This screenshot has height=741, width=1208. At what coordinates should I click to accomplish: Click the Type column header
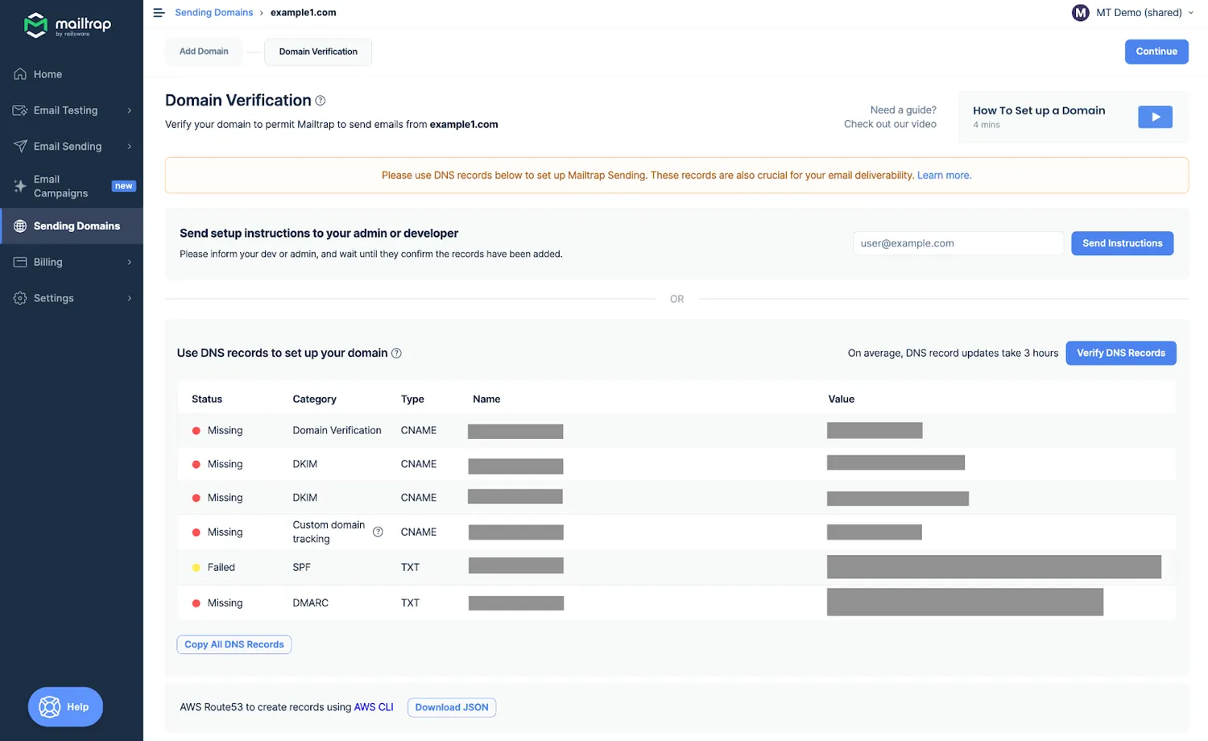point(412,399)
